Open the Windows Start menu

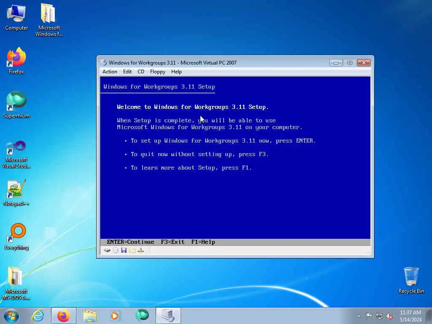11,316
